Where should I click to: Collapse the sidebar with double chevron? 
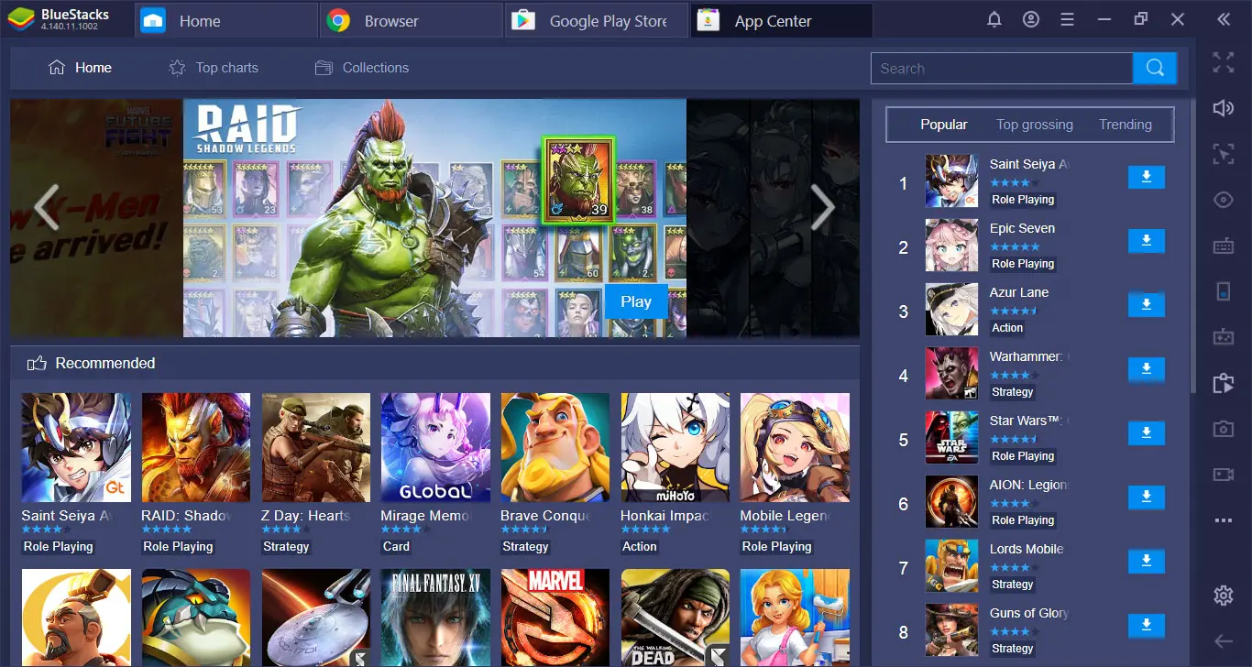click(x=1223, y=20)
